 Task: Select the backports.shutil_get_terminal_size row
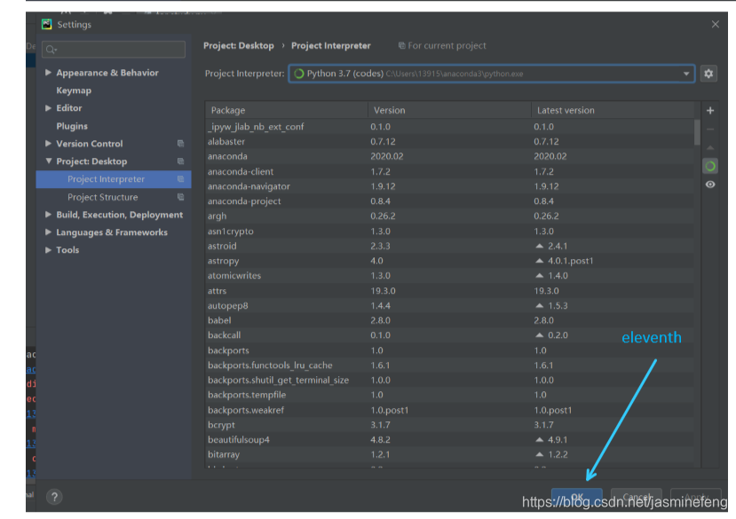(x=449, y=380)
